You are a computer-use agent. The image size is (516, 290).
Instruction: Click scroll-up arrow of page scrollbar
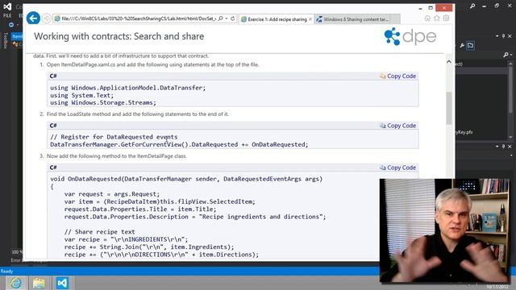pos(449,62)
